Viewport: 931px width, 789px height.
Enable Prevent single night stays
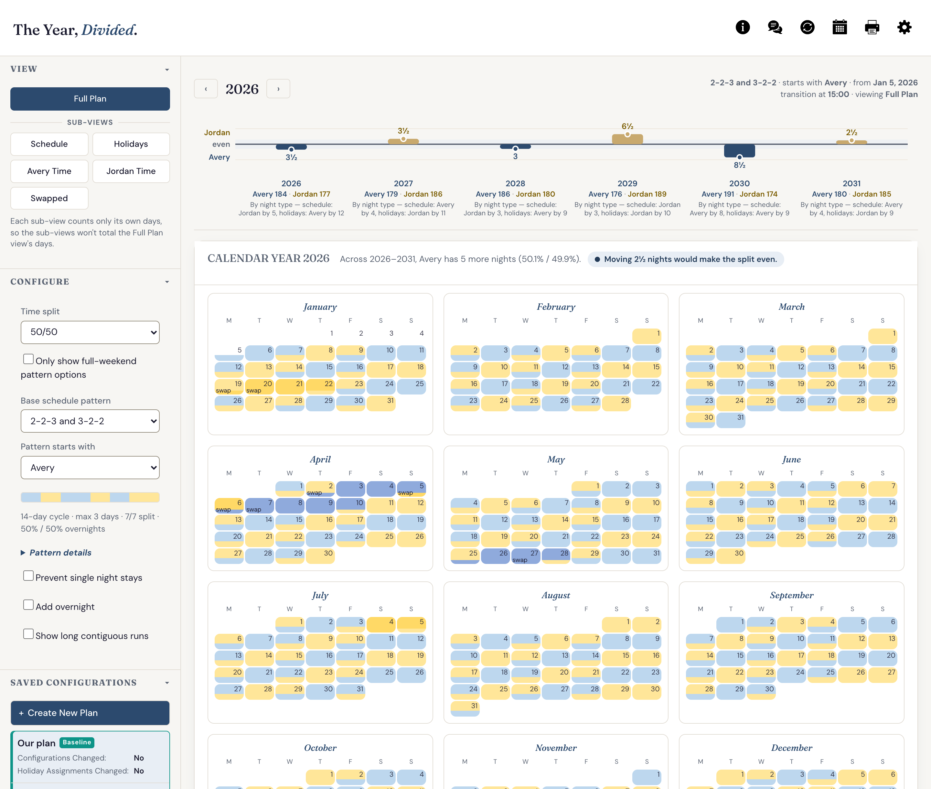pyautogui.click(x=28, y=576)
